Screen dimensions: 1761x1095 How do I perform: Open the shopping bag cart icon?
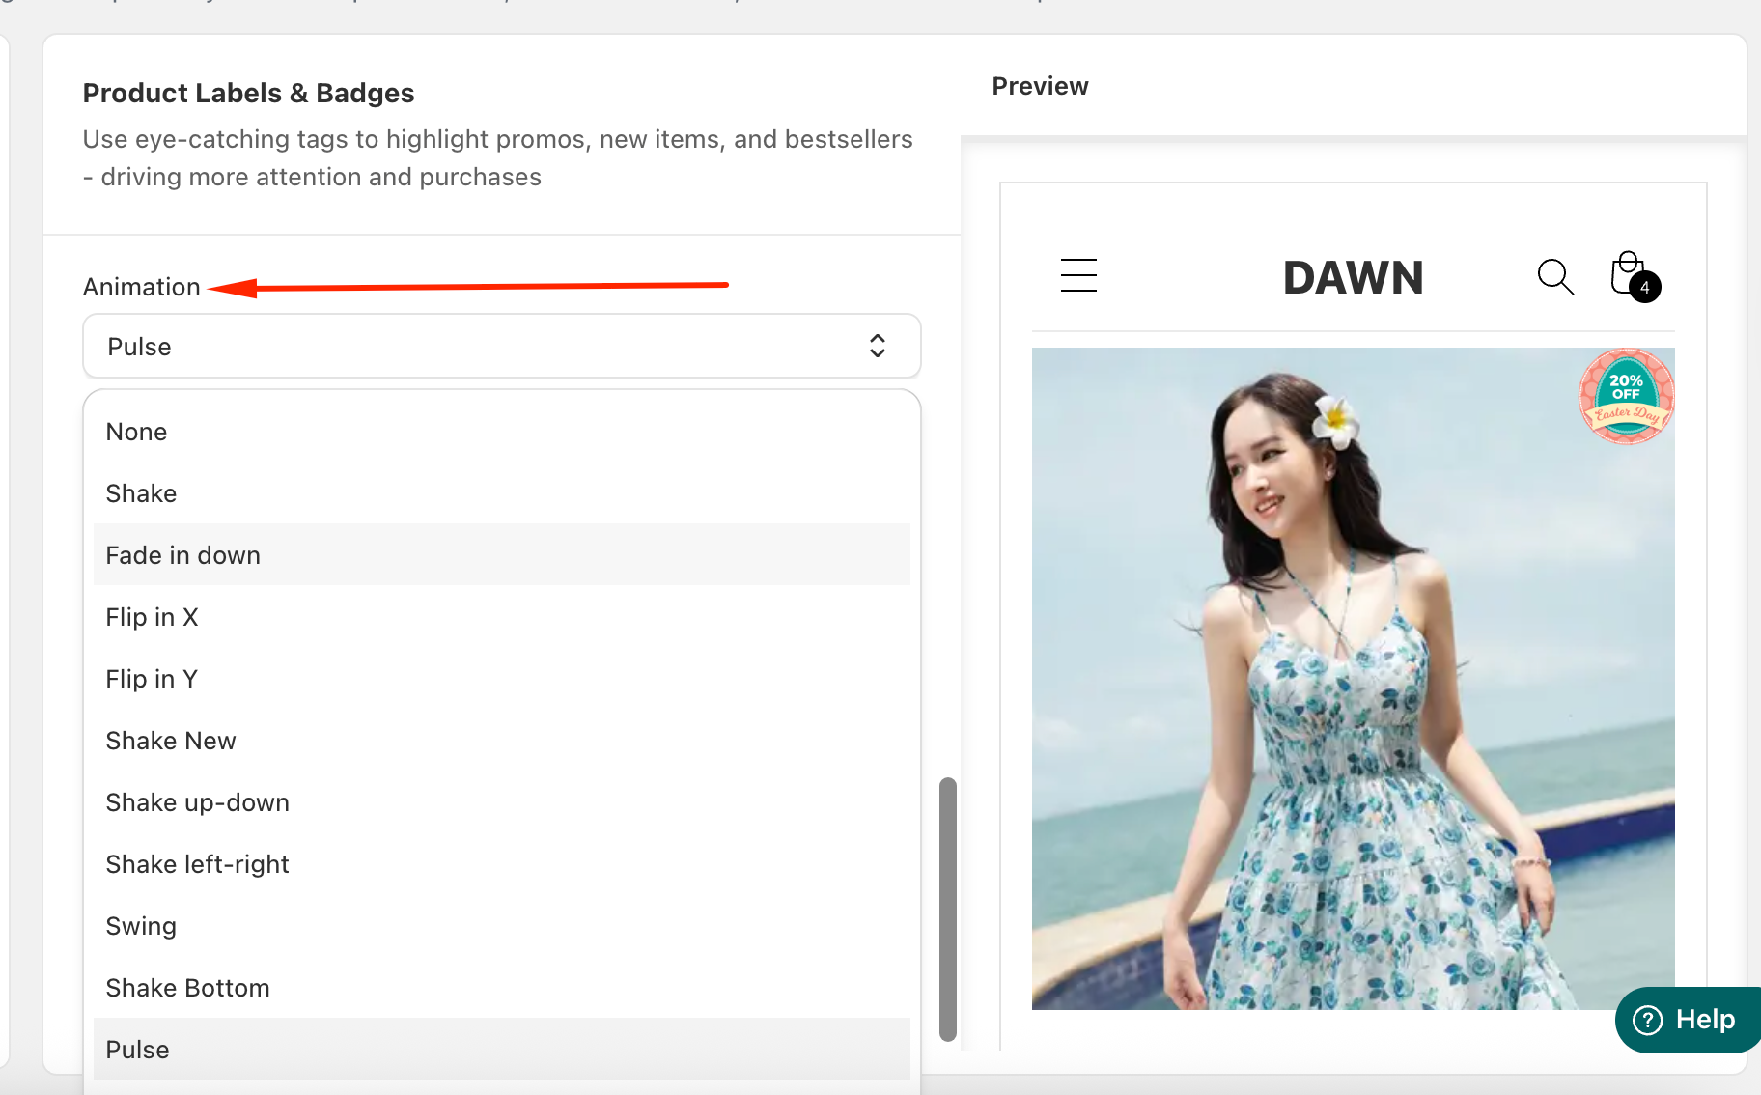(1628, 273)
